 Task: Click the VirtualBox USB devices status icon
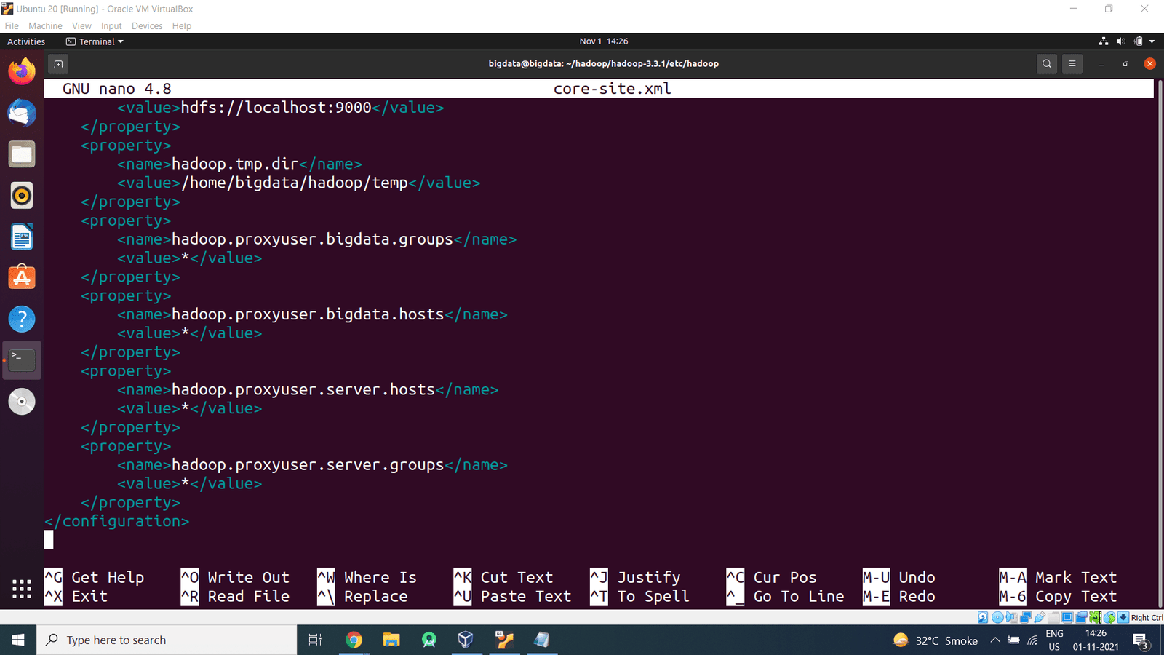pos(1038,616)
